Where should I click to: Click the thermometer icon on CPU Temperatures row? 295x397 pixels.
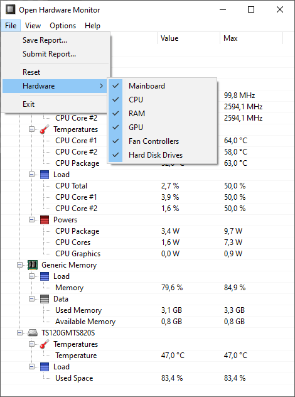(45, 129)
